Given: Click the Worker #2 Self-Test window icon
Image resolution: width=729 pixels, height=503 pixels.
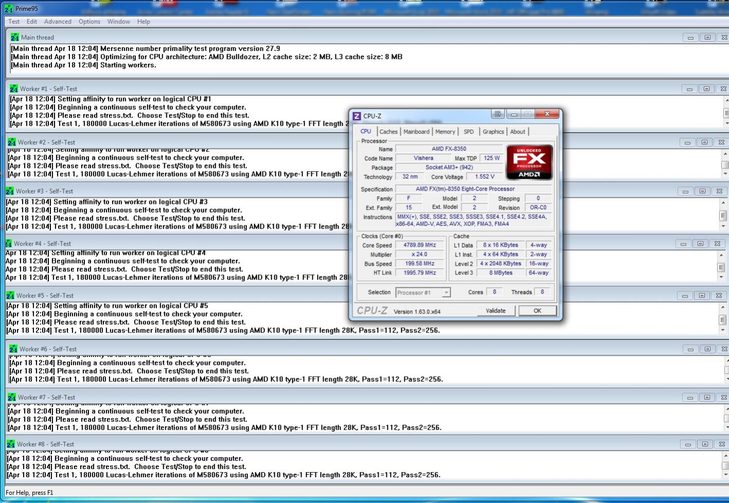Looking at the screenshot, I should click(11, 142).
